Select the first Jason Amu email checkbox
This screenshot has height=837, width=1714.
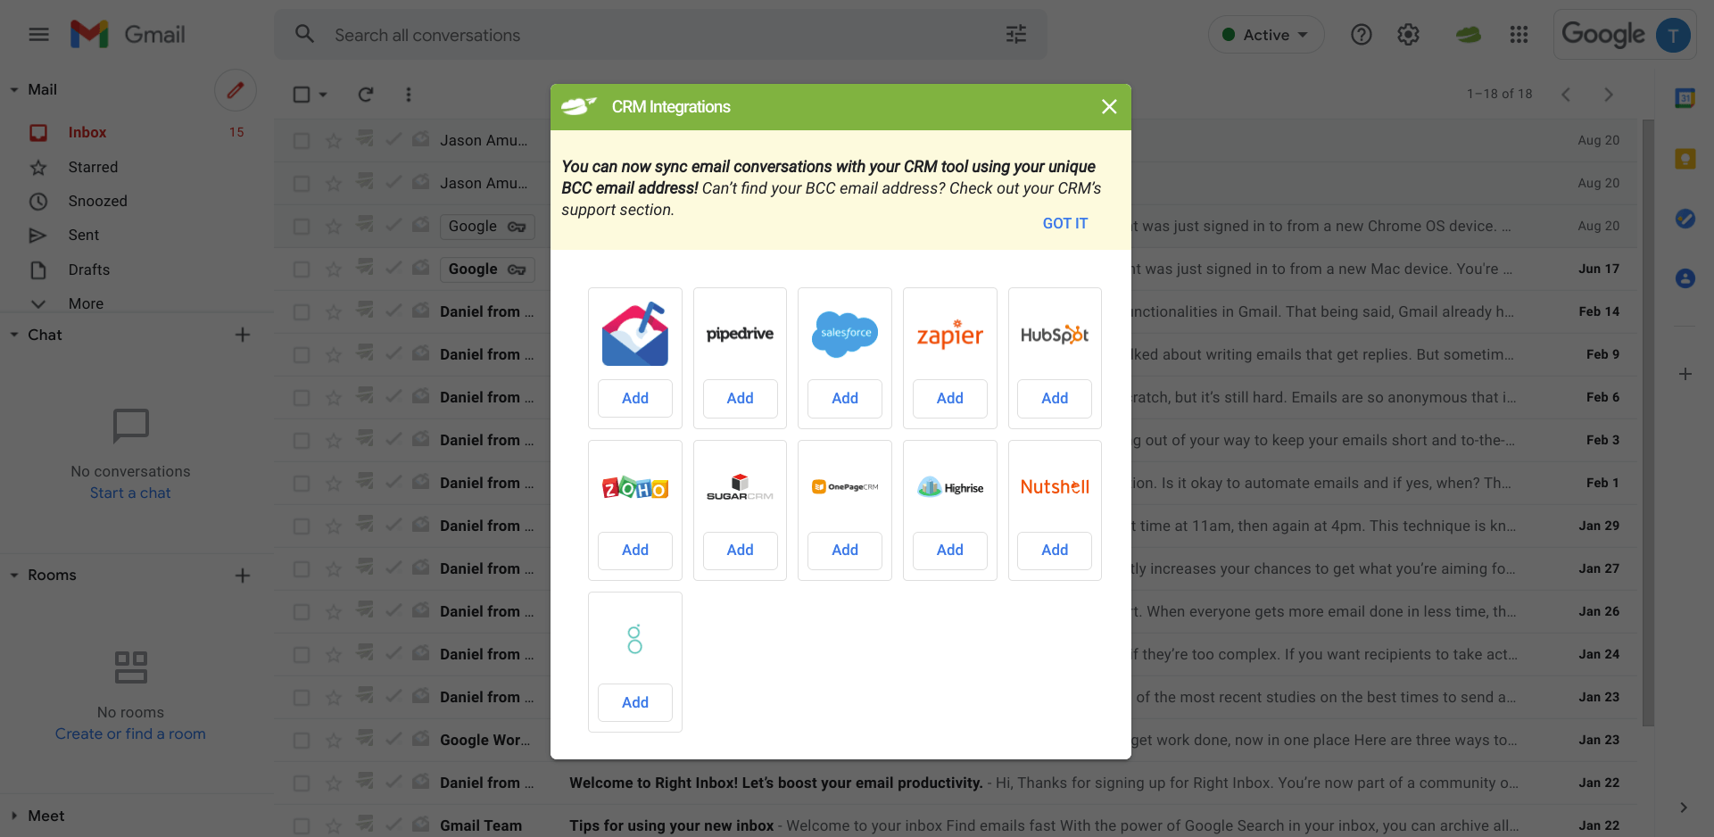coord(302,140)
